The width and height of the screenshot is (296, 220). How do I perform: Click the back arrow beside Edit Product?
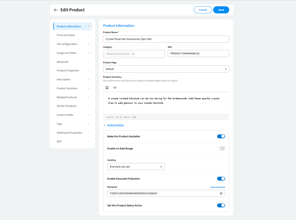pos(56,10)
